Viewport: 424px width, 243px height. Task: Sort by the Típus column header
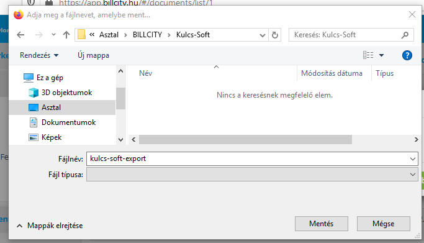[384, 73]
